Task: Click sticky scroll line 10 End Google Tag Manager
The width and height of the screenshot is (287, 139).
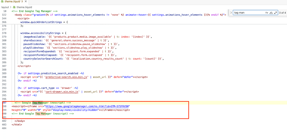Action: [x=35, y=11]
